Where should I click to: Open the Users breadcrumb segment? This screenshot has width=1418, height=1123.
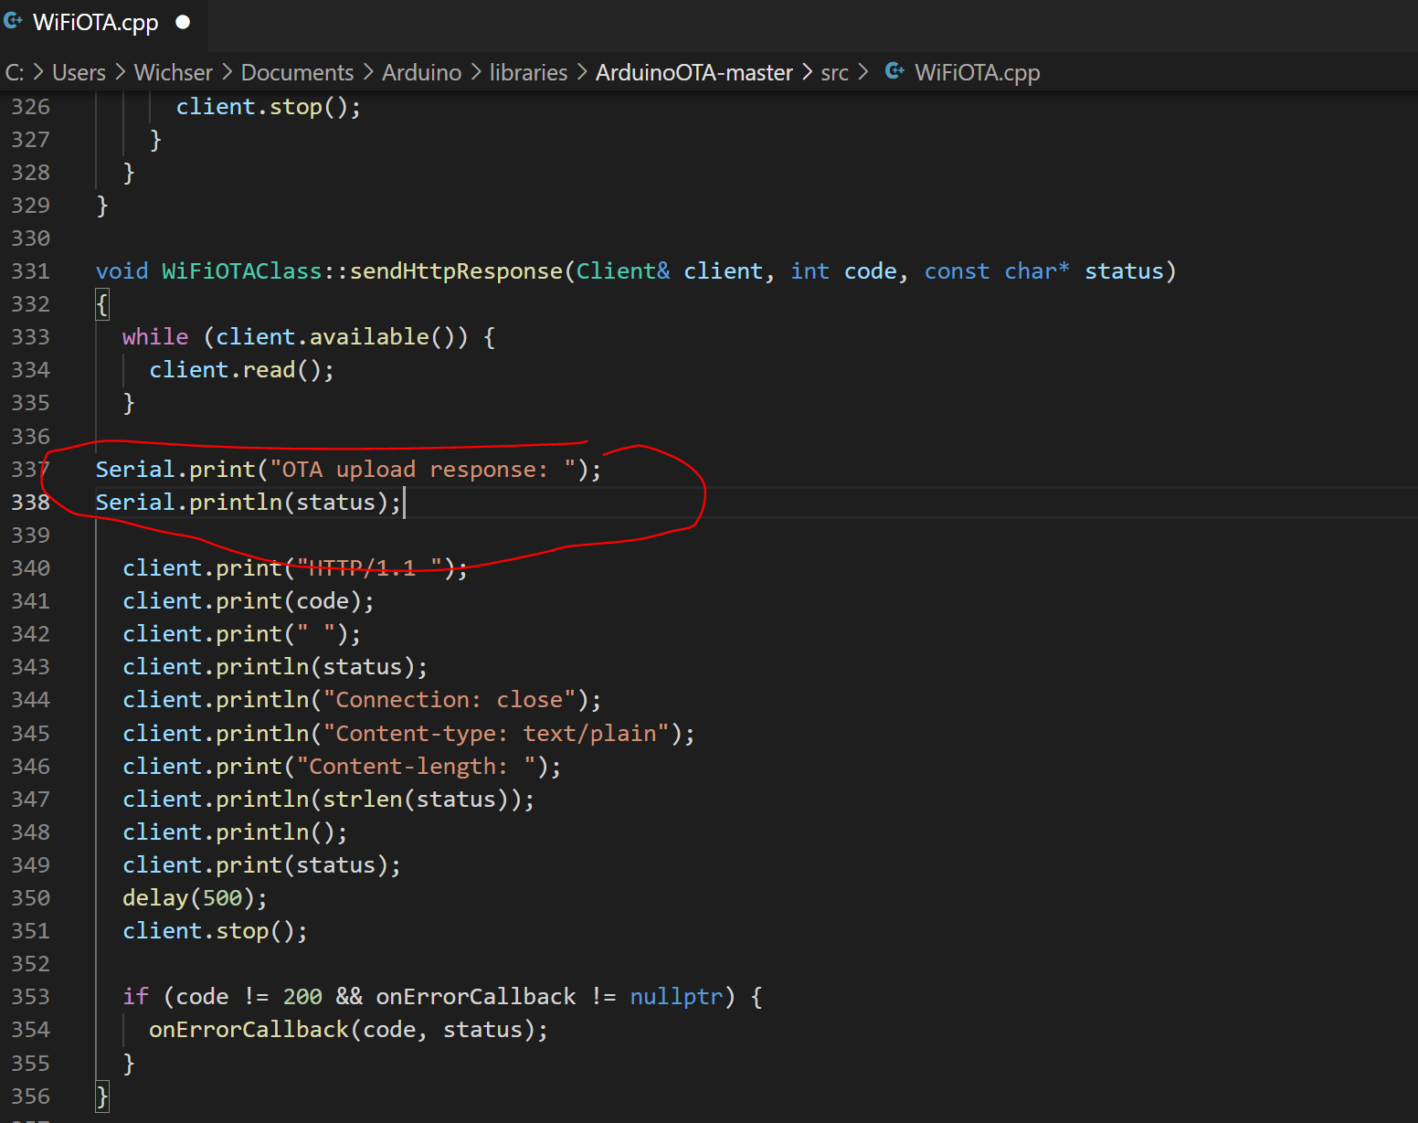[x=79, y=72]
